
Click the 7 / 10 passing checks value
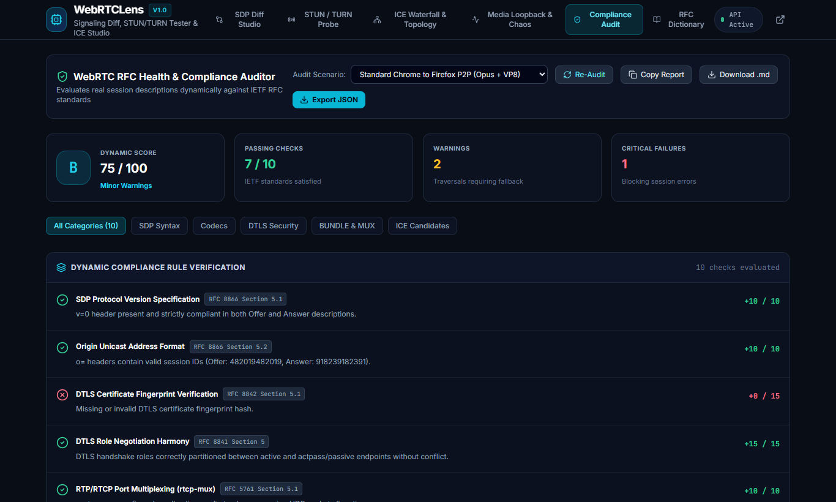point(260,164)
